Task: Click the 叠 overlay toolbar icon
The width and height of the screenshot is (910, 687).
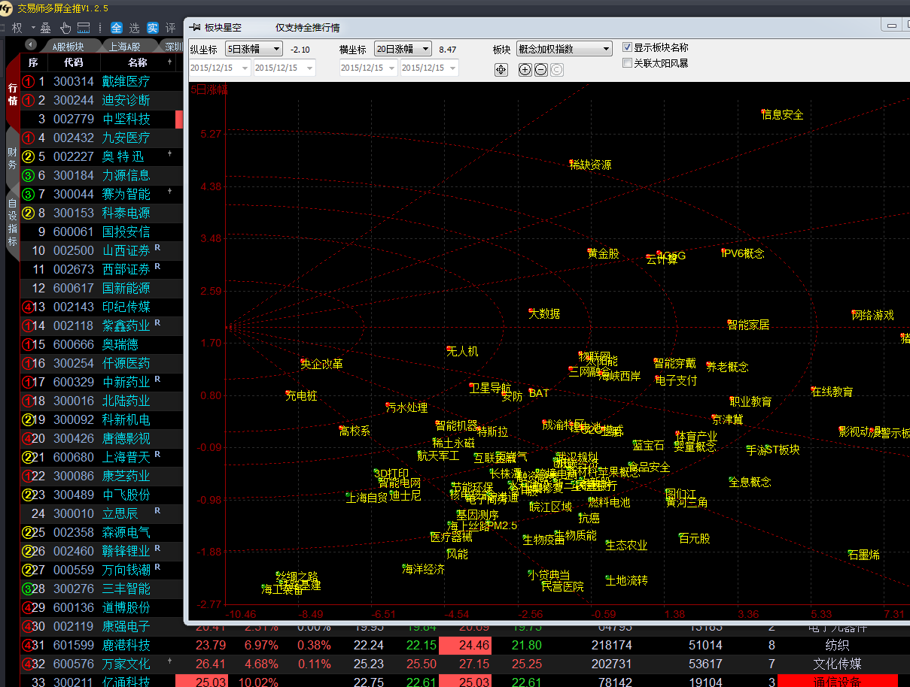Action: [45, 28]
